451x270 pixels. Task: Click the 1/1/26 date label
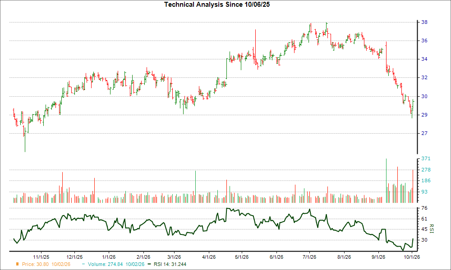[108, 257]
